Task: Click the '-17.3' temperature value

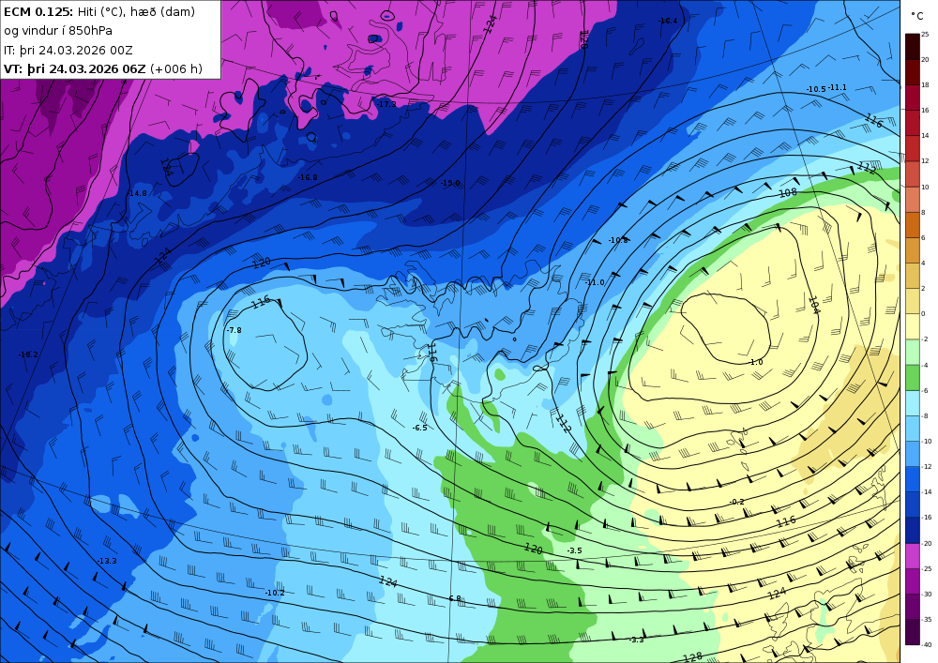Action: 386,104
